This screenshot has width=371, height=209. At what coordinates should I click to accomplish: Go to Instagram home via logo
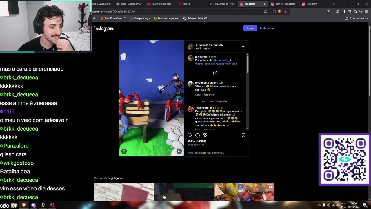[x=103, y=28]
